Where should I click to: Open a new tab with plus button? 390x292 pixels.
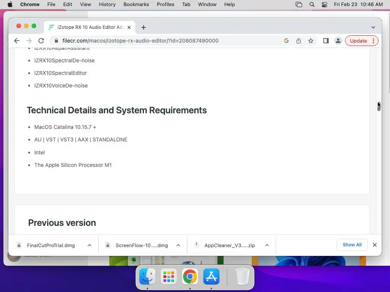click(144, 27)
